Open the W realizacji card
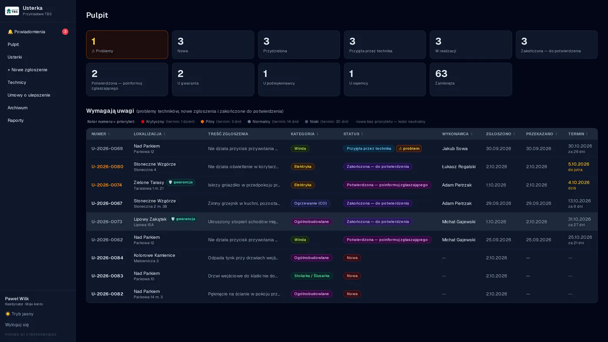Screen dimensions: 608x342 pos(471,45)
